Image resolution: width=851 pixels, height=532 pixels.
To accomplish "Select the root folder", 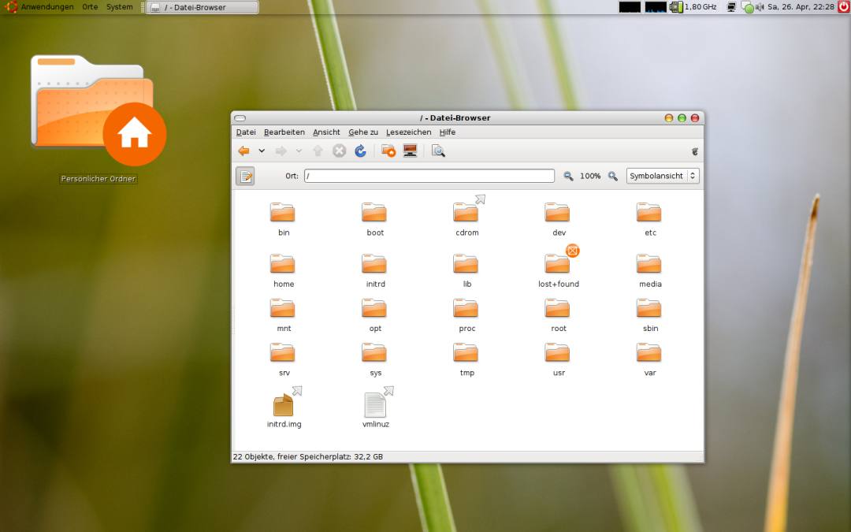I will tap(558, 314).
